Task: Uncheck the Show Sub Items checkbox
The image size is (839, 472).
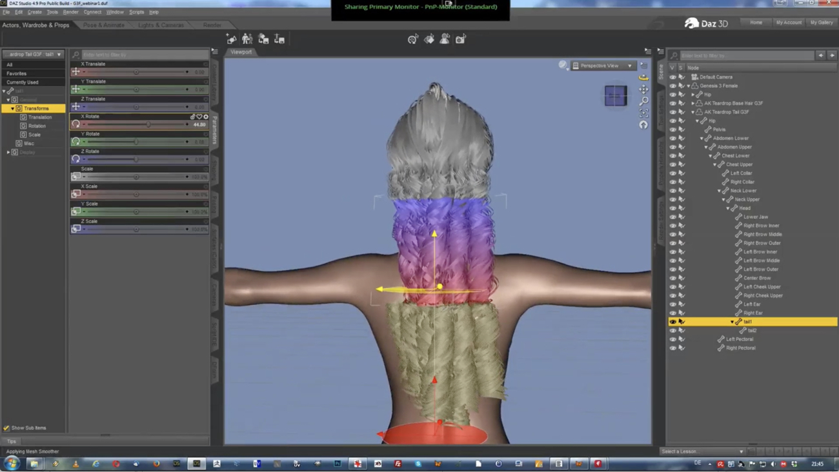Action: (6, 428)
